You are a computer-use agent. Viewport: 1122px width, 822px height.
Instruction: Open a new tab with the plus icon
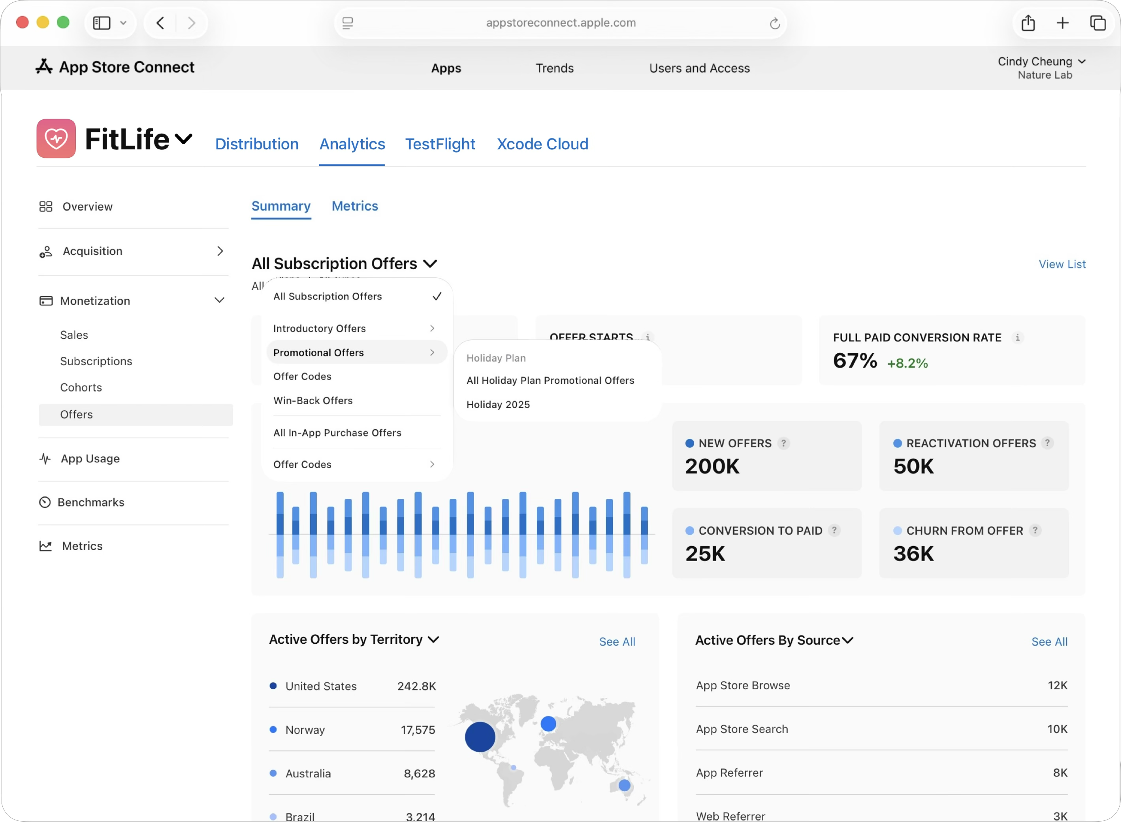[1062, 23]
